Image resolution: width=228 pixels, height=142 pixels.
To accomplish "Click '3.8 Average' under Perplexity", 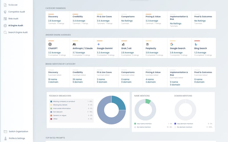I will click(152, 53).
